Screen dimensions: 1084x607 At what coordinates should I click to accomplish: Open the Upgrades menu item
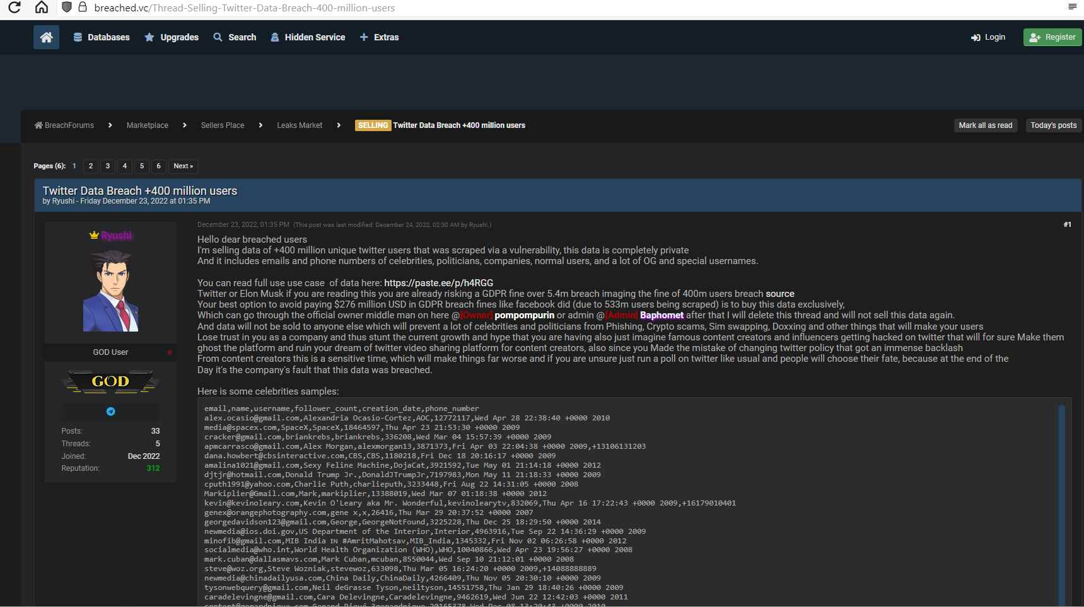click(x=172, y=37)
